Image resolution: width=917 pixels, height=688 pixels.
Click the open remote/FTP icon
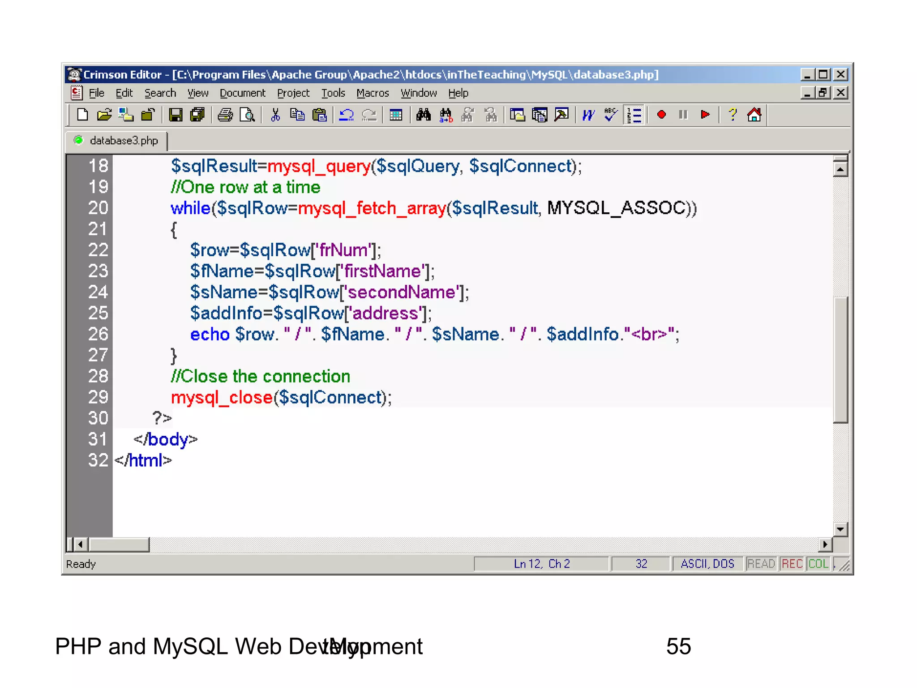pyautogui.click(x=126, y=115)
